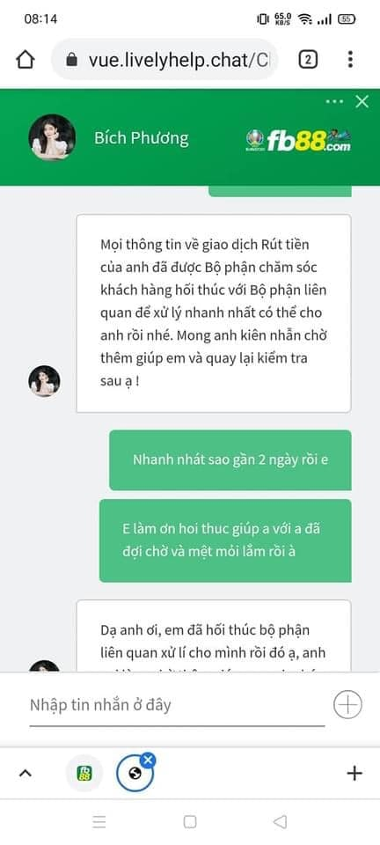Tap the plus attachment icon beside message field
380x845 pixels.
347,704
